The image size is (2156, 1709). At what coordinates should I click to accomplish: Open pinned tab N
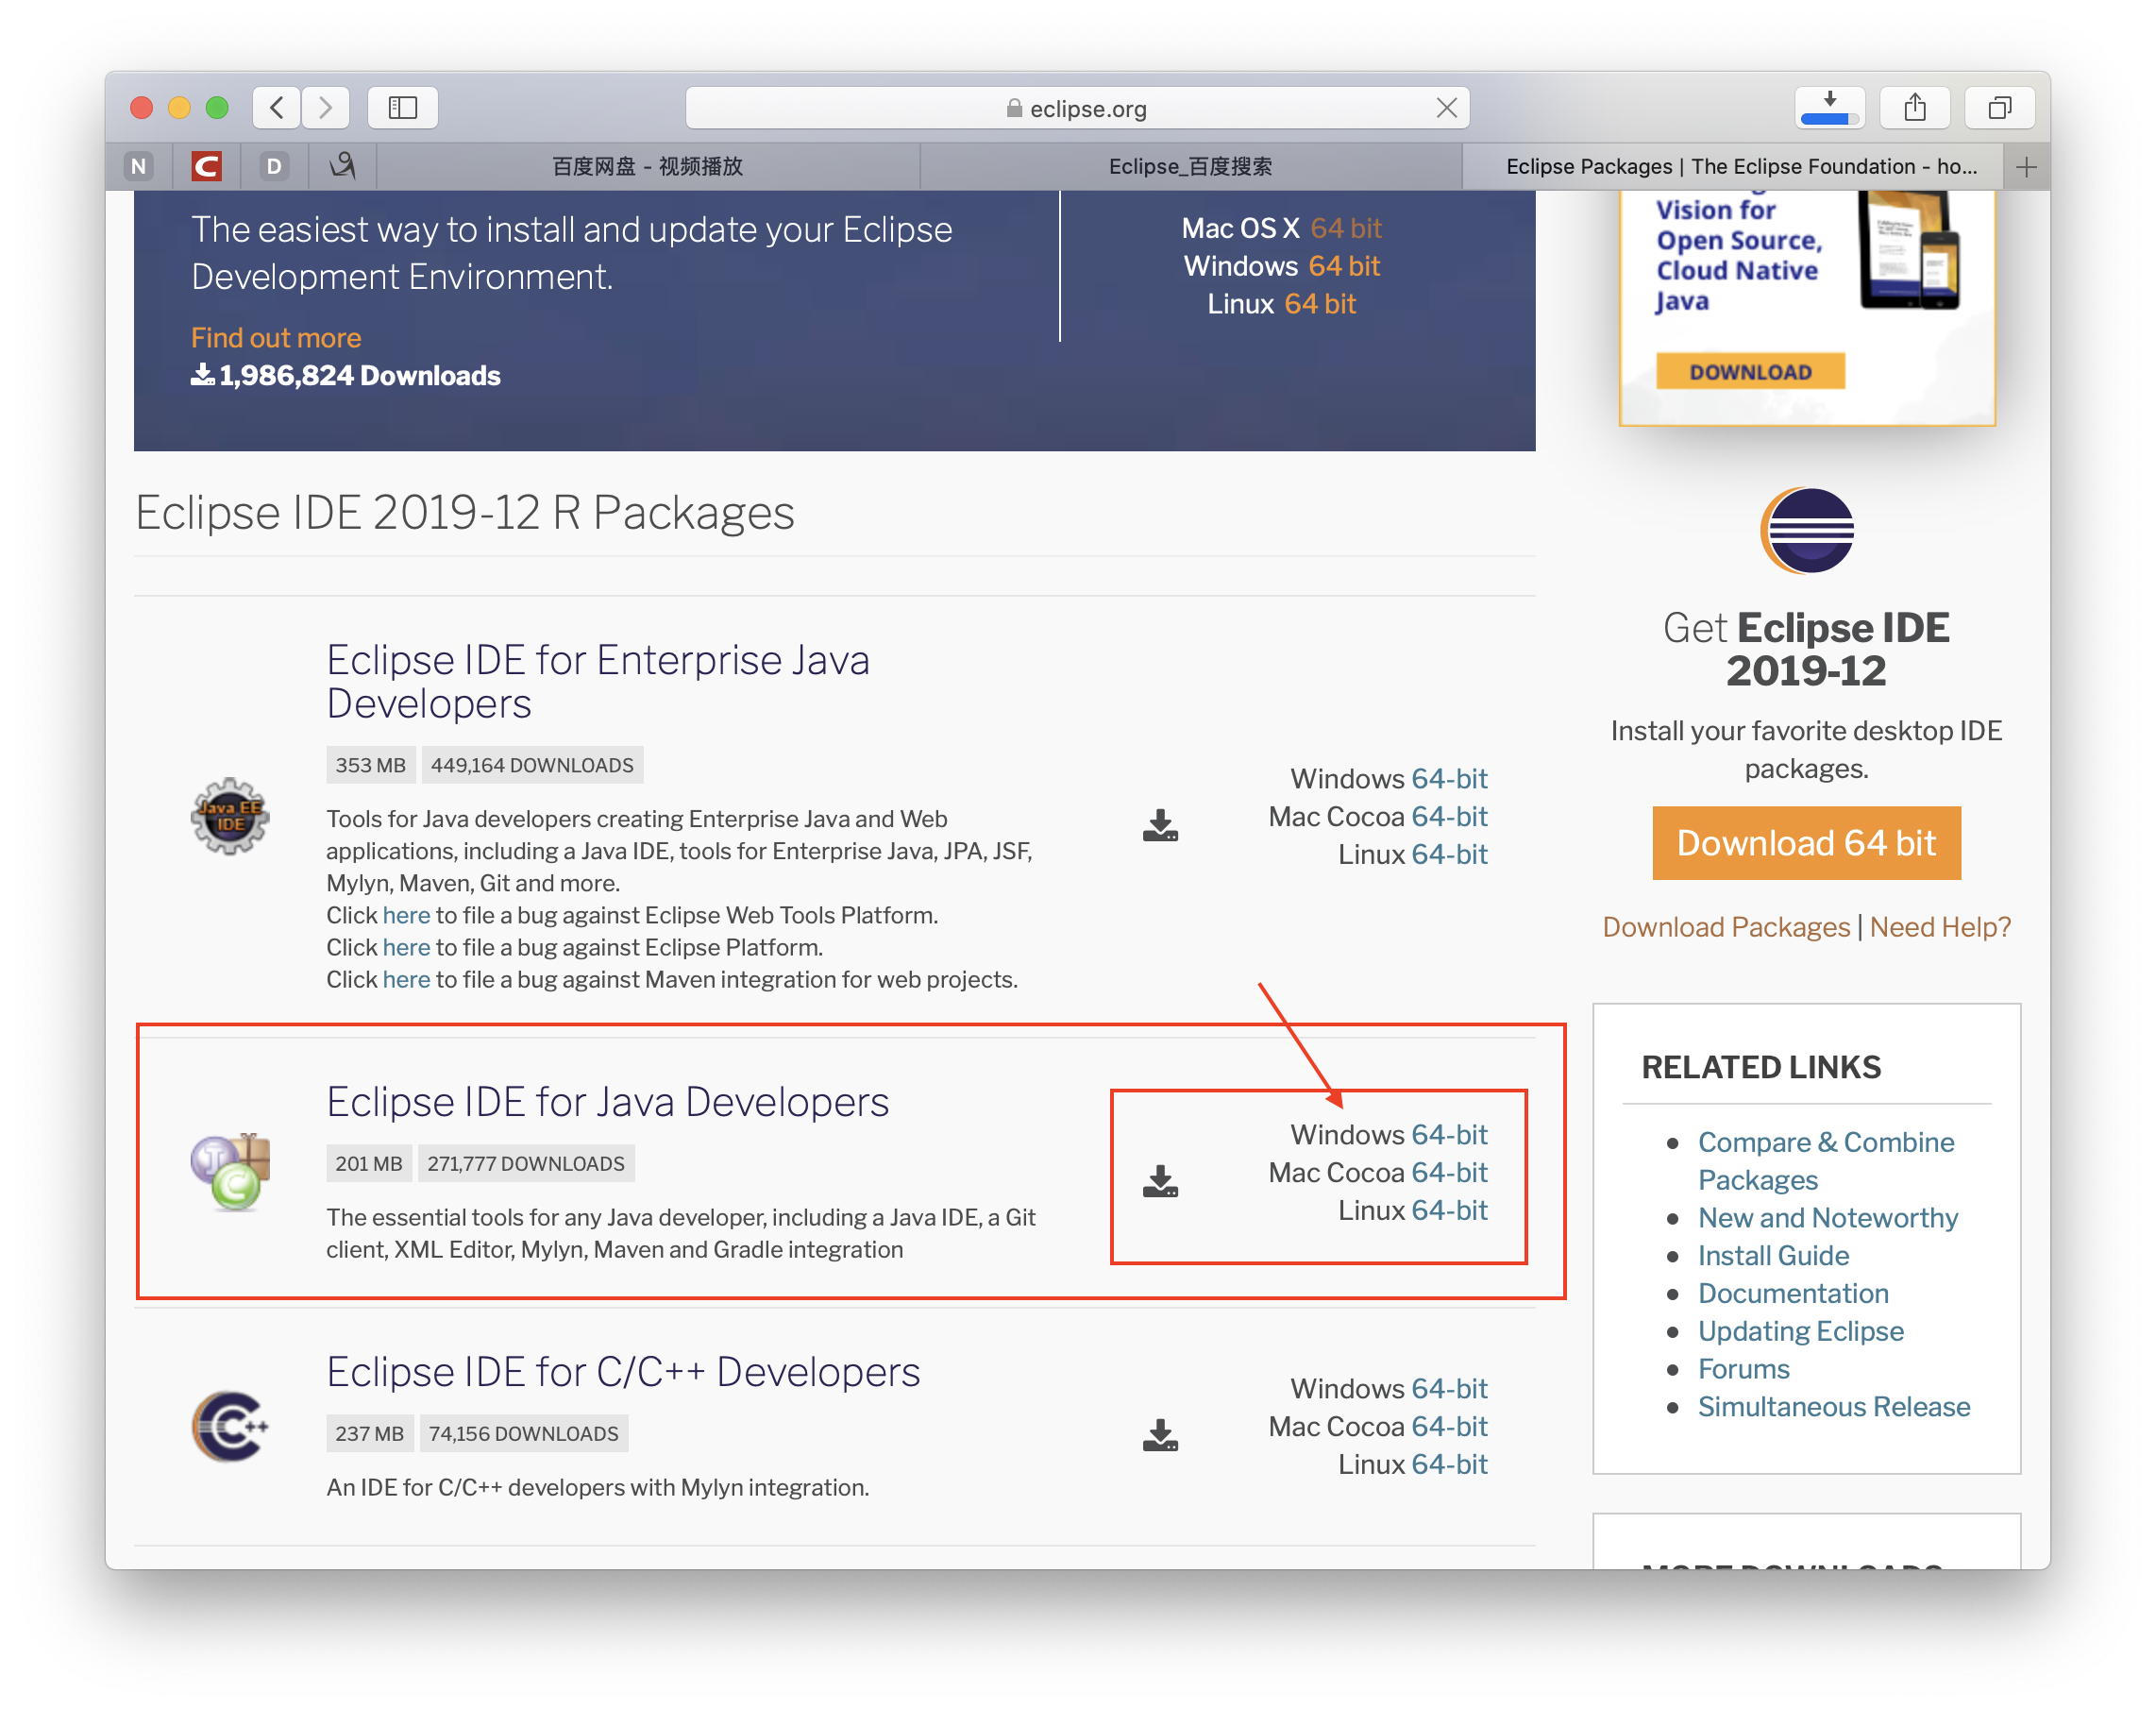pos(139,167)
